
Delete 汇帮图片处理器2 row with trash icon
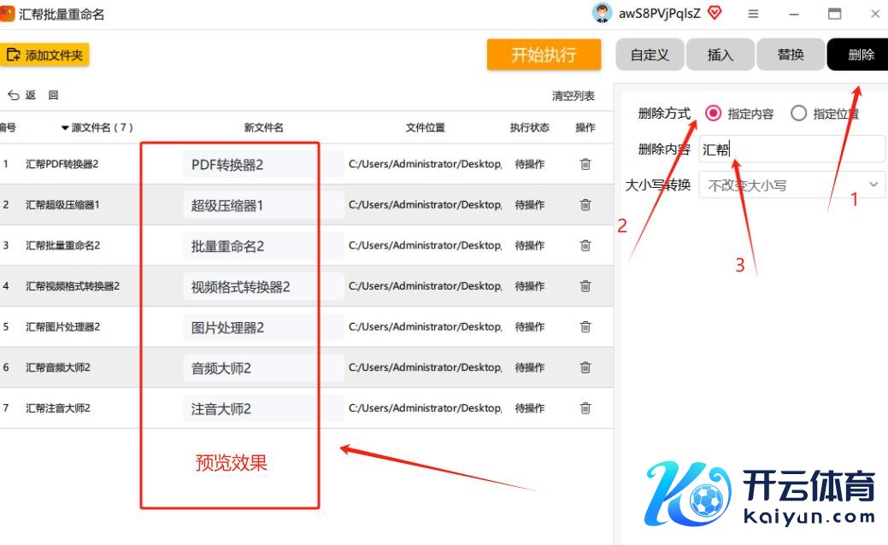585,326
